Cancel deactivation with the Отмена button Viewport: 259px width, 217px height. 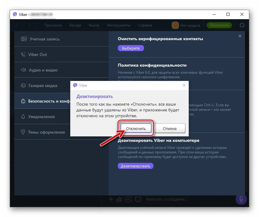tap(170, 128)
